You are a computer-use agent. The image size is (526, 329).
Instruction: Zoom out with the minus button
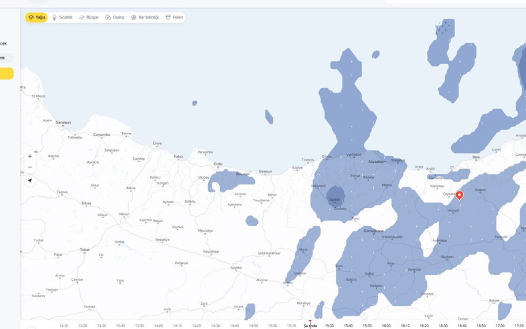coord(30,167)
